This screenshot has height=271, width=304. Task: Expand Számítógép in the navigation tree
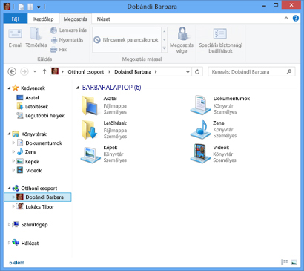[9, 225]
